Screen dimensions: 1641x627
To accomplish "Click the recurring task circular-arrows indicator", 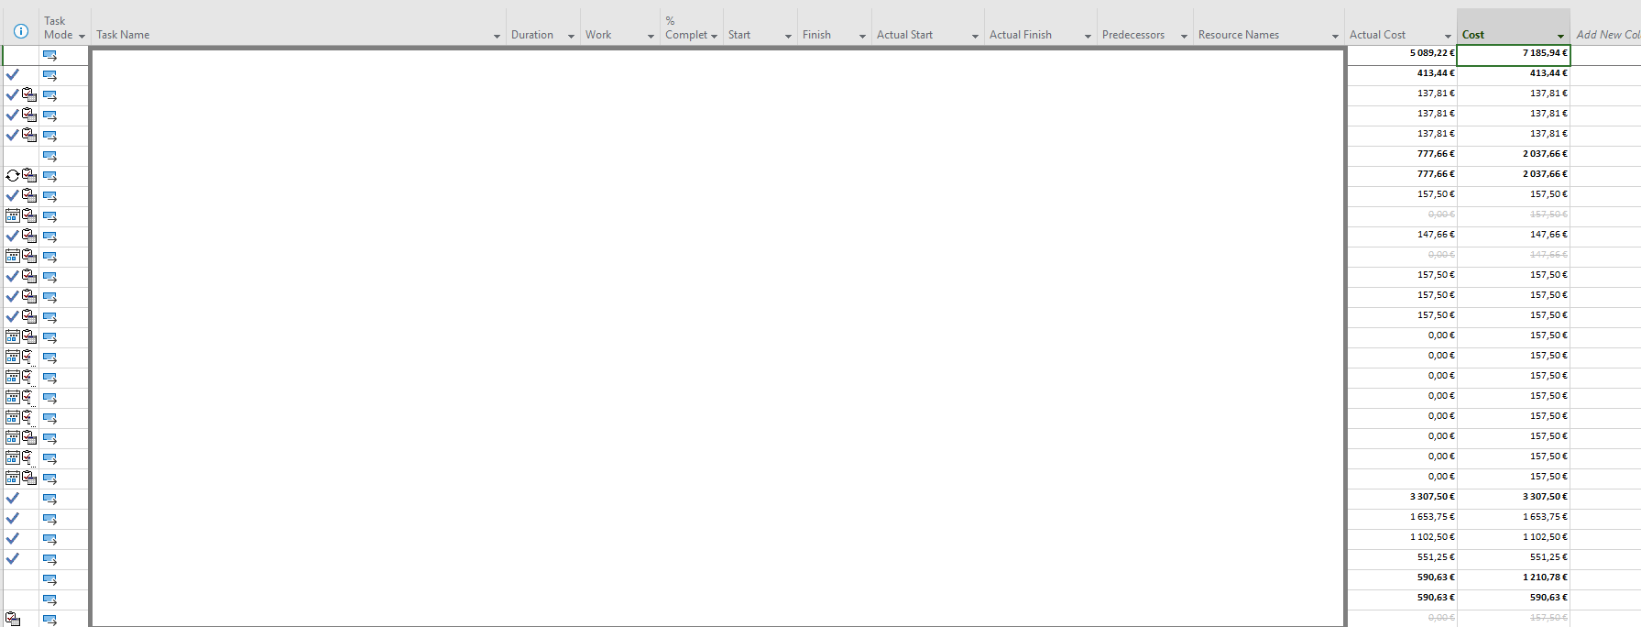I will pos(13,175).
